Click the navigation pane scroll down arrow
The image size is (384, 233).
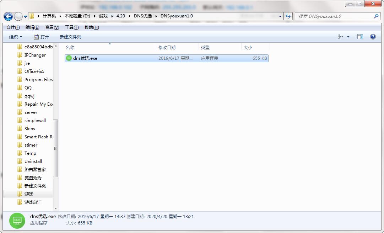[55, 208]
